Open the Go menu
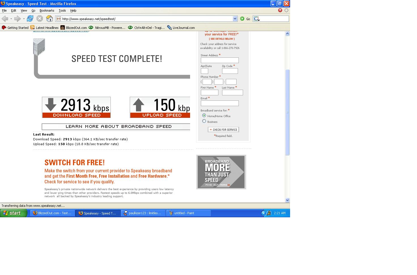This screenshot has height=275, width=417. coord(33,10)
